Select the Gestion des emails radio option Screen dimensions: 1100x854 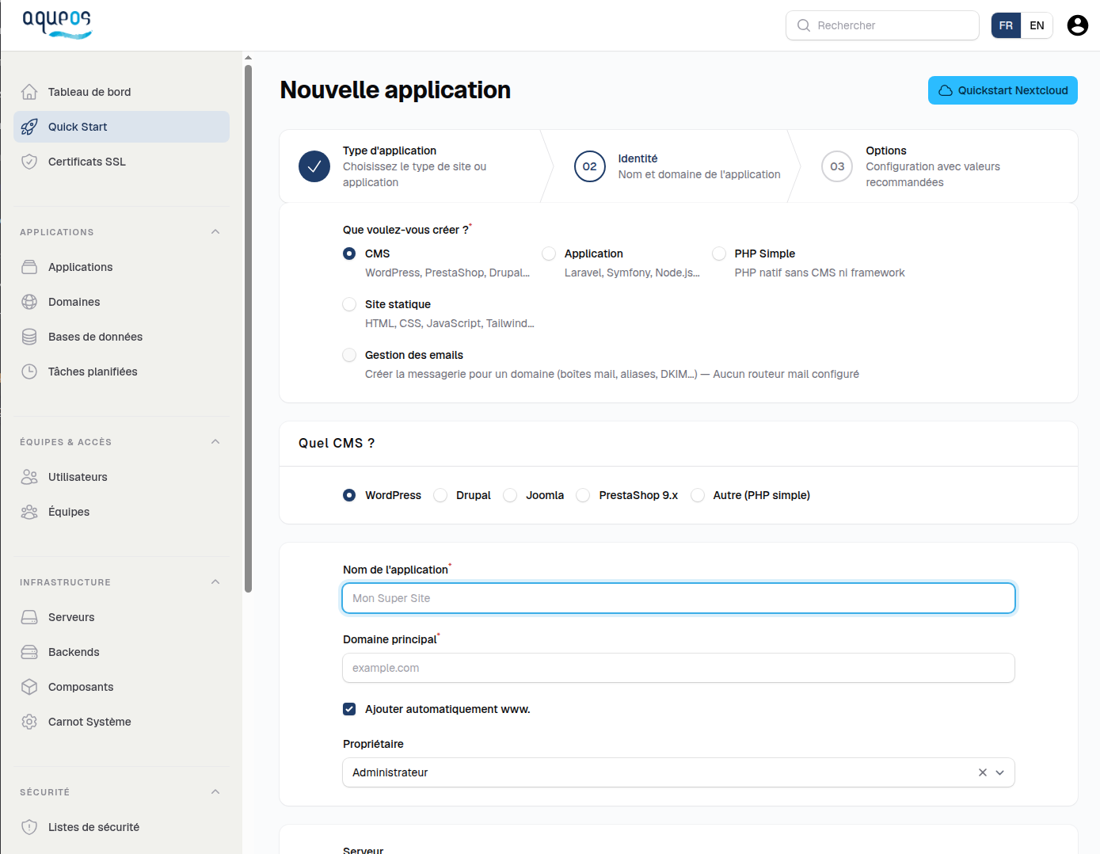coord(349,355)
